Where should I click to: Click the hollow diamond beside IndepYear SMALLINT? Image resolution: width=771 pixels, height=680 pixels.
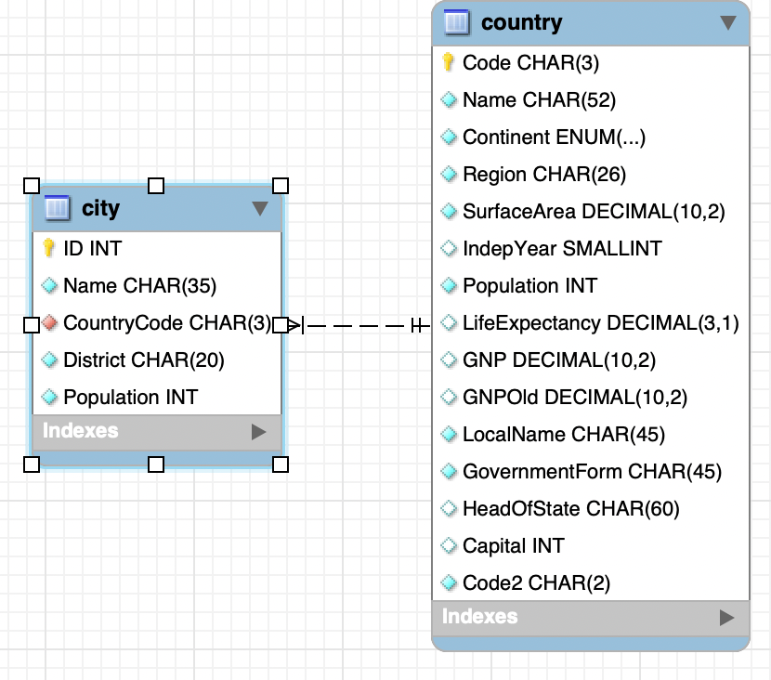click(449, 248)
